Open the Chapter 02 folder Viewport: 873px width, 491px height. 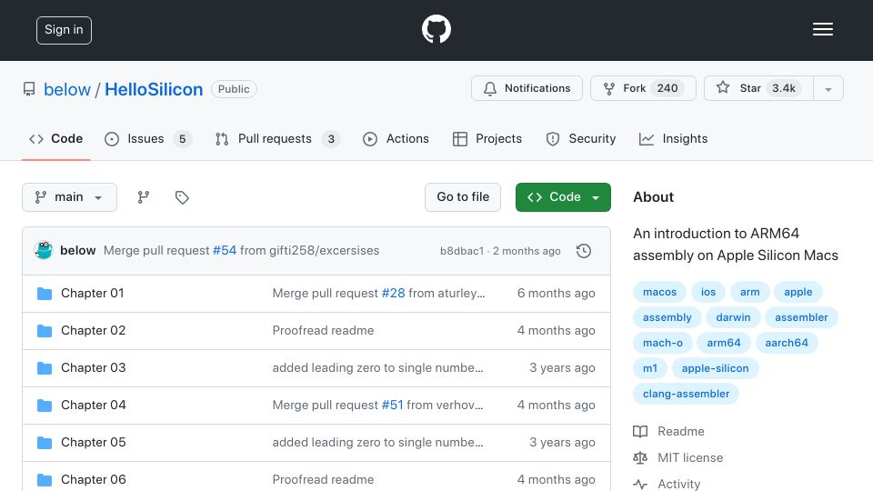tap(93, 331)
